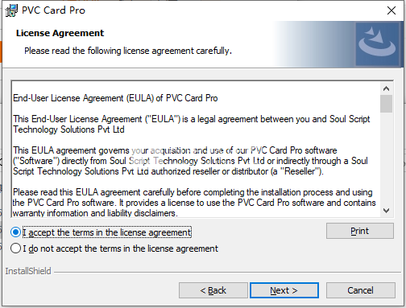The image size is (406, 308).
Task: Go back with the '< Back' button
Action: point(213,290)
